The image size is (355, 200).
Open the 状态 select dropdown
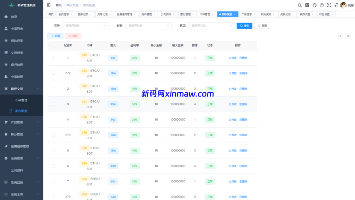point(211,26)
